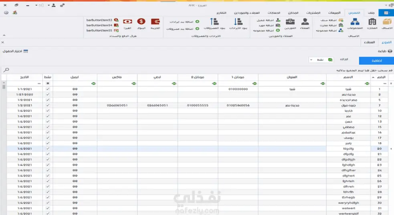Toggle نشط checkbox for row fdgdfg
The width and height of the screenshot is (394, 215).
[x=48, y=149]
